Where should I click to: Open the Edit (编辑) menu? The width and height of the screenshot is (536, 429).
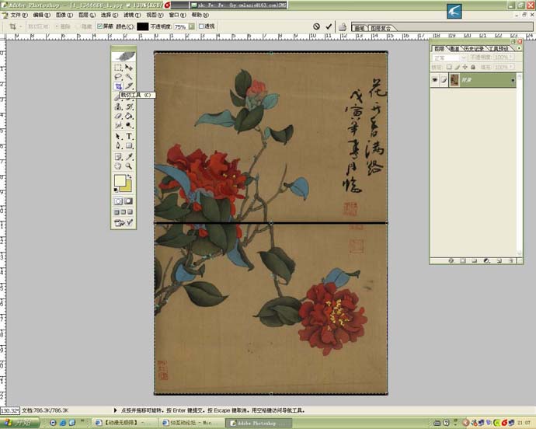[x=41, y=15]
